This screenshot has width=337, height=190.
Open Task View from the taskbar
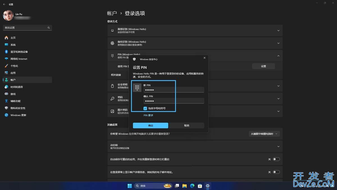click(x=177, y=186)
